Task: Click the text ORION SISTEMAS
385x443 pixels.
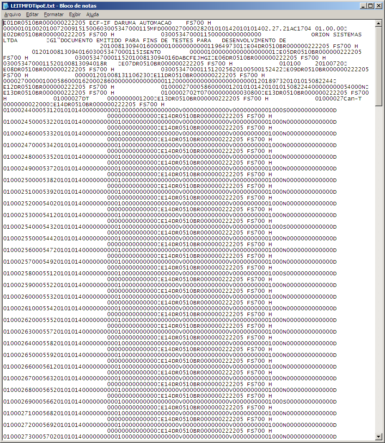Action: (x=336, y=34)
